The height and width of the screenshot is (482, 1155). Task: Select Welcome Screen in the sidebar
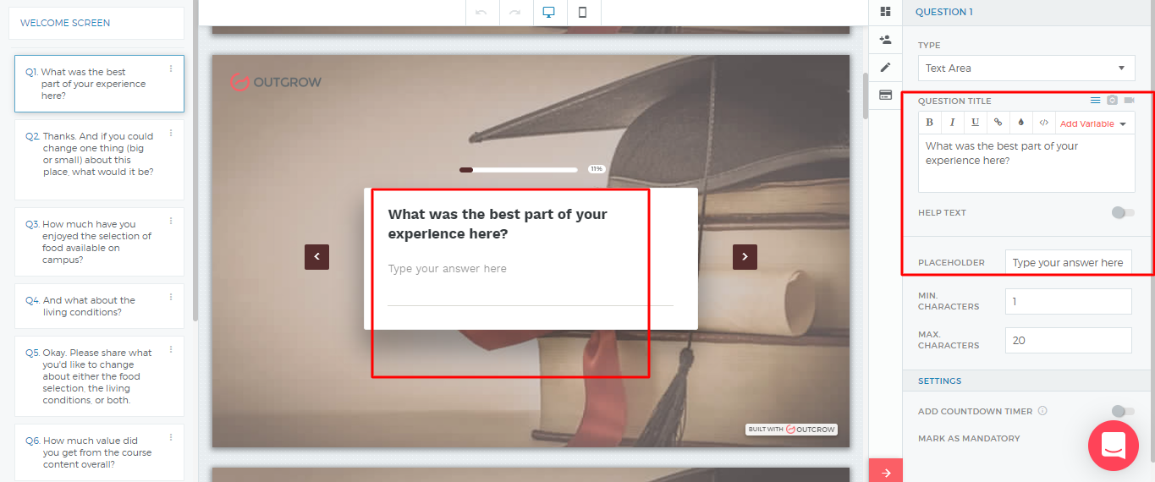click(96, 24)
